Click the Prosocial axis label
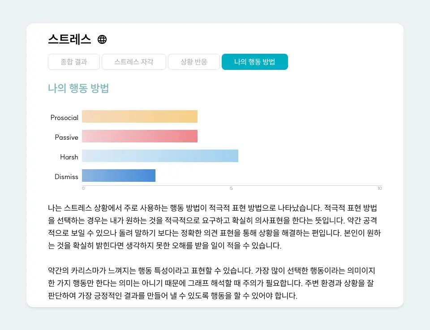Viewport: 430px width, 330px height. pyautogui.click(x=64, y=117)
